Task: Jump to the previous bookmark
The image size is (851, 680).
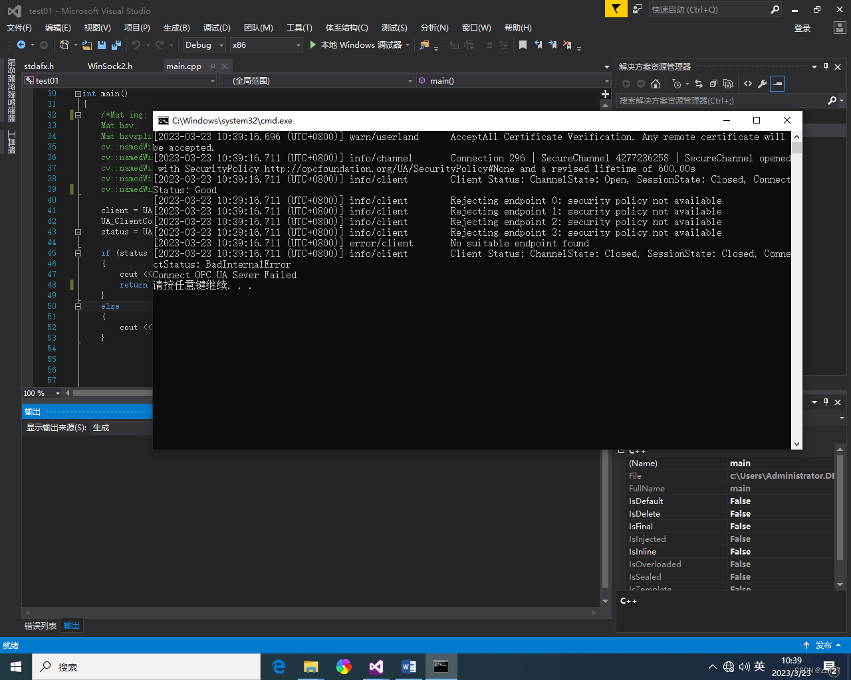Action: pos(538,44)
